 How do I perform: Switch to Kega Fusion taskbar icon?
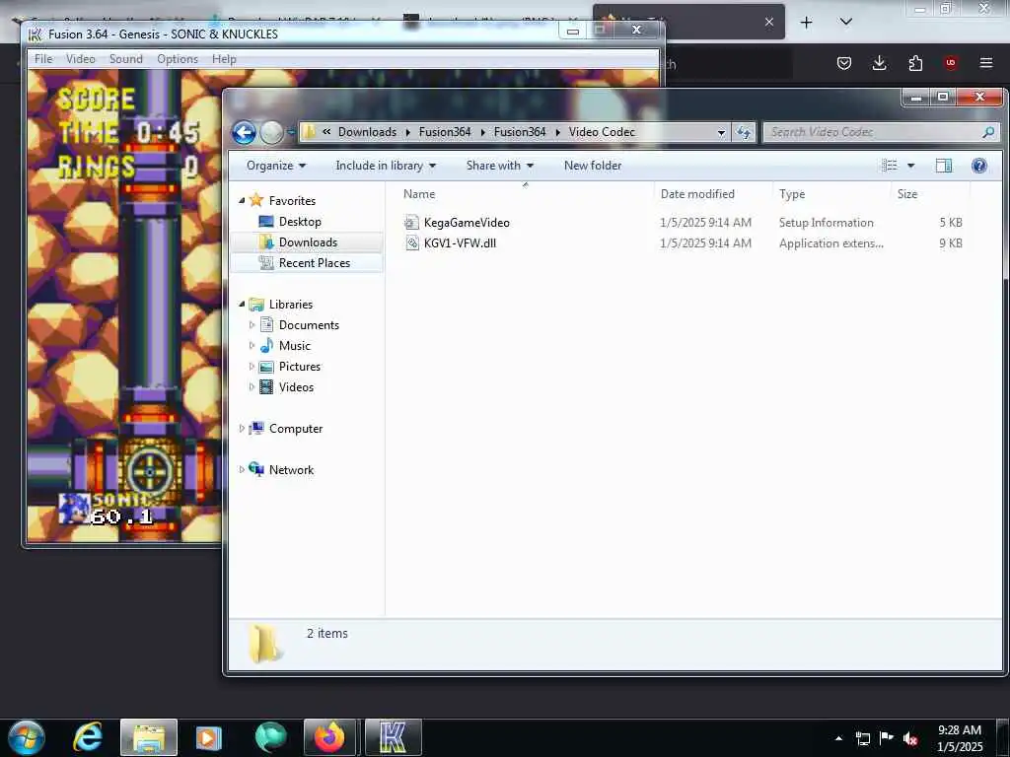pos(393,737)
